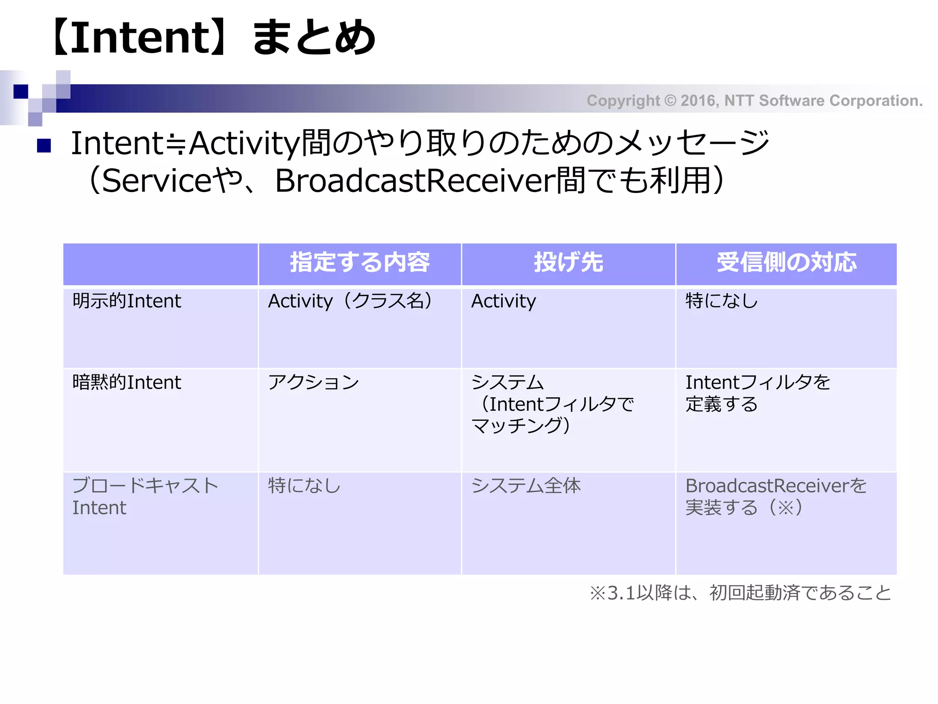Select the row label 暗黙的Intent
The height and width of the screenshot is (704, 938).
coord(127,382)
